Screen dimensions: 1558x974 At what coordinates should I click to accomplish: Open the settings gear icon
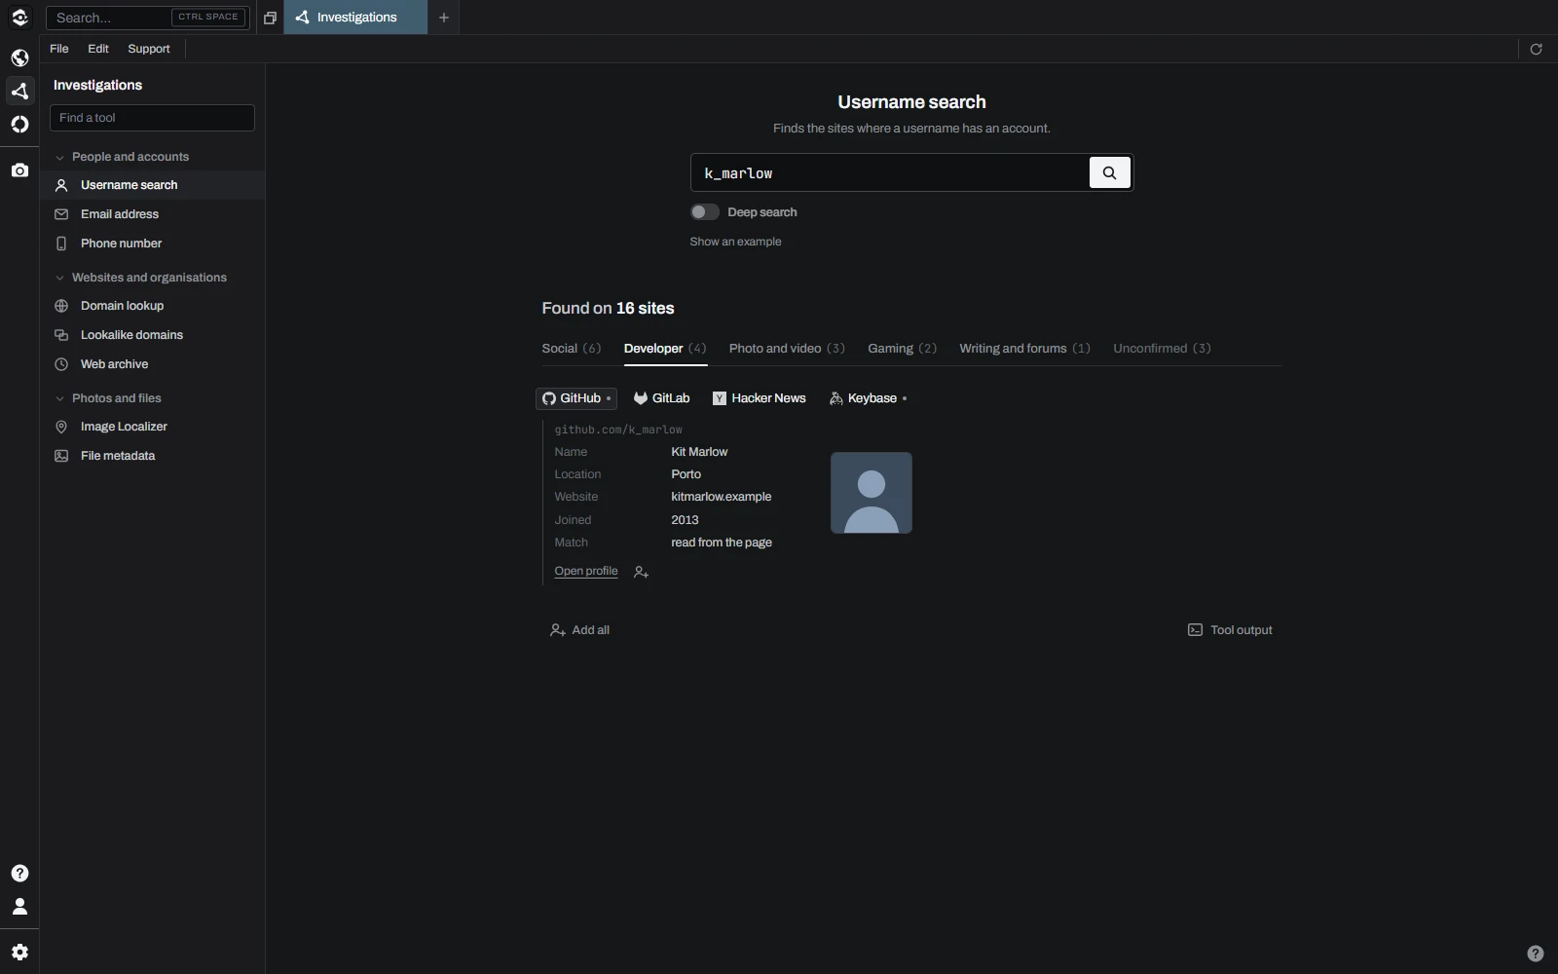tap(19, 953)
